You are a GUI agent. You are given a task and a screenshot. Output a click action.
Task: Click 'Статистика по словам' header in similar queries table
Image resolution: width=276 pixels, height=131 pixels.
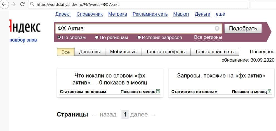[194, 91]
